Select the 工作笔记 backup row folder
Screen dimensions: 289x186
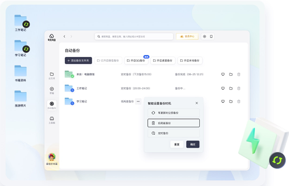(69, 88)
